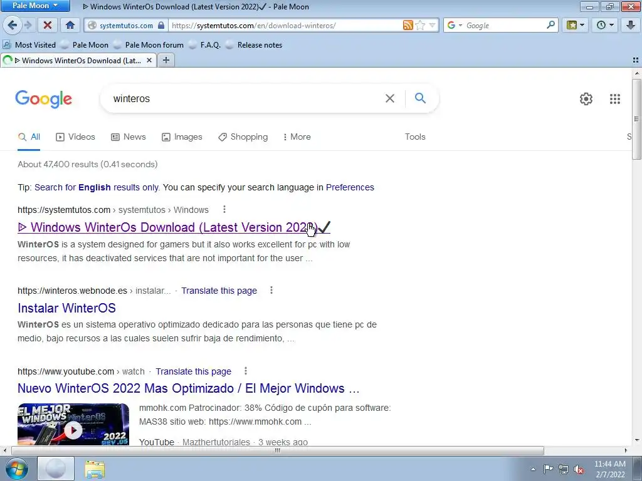Open Windows WinterOs Download result link

pyautogui.click(x=174, y=227)
